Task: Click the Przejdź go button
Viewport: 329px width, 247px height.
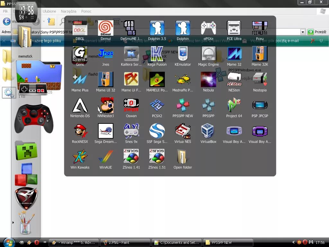Action: click(317, 32)
